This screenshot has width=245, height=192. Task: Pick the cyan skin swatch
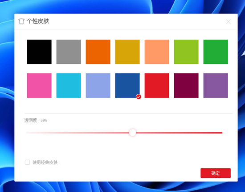pos(69,86)
